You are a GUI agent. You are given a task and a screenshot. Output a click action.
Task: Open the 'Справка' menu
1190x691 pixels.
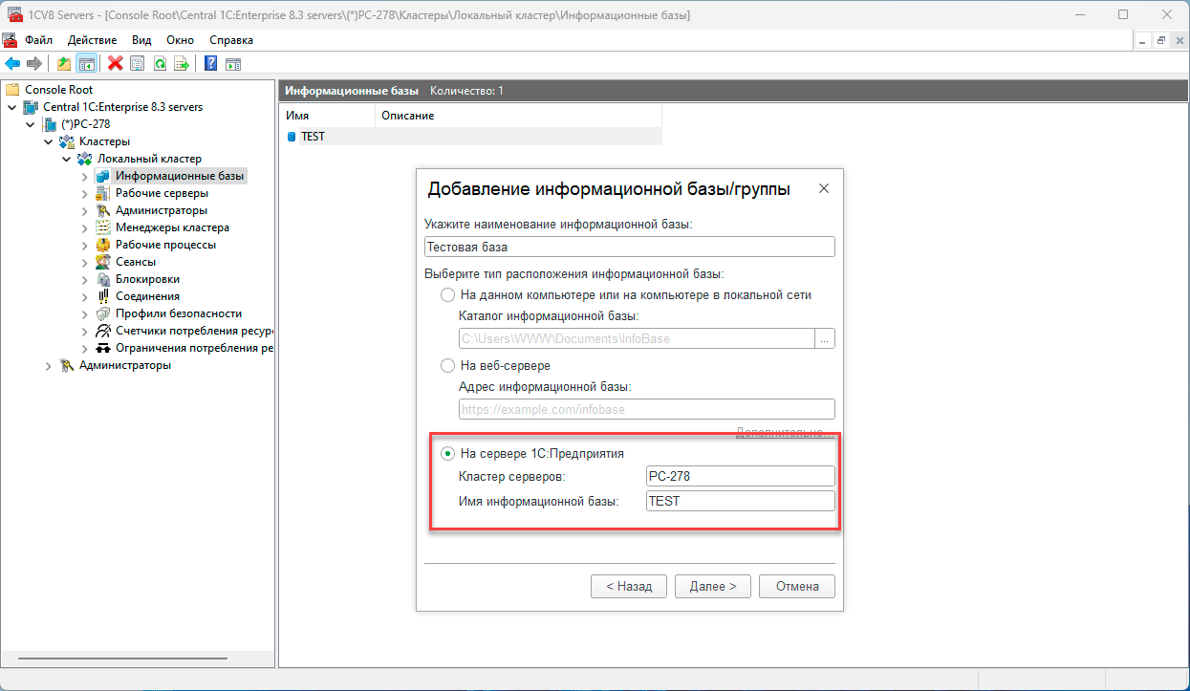tap(230, 40)
